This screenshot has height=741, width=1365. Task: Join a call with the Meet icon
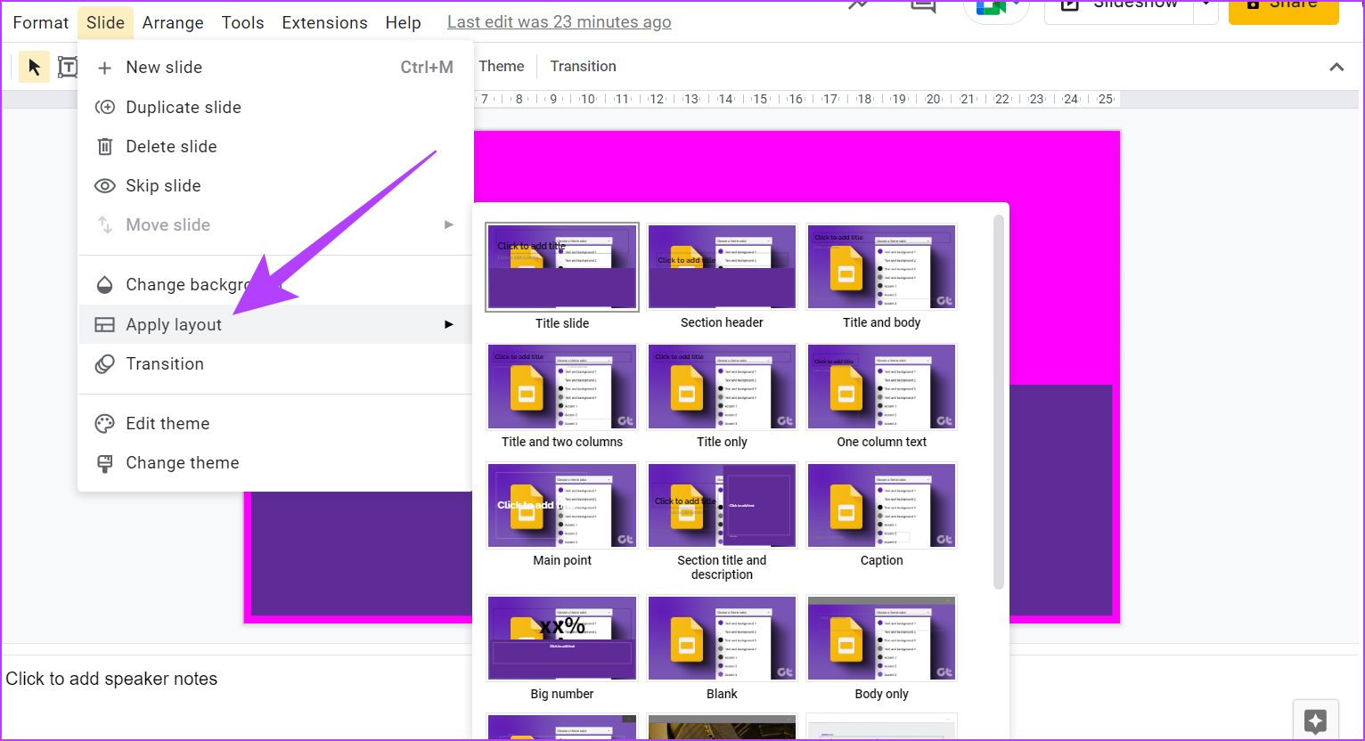coord(996,7)
